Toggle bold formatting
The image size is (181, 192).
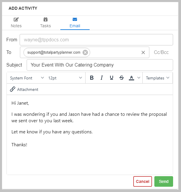tap(92, 78)
